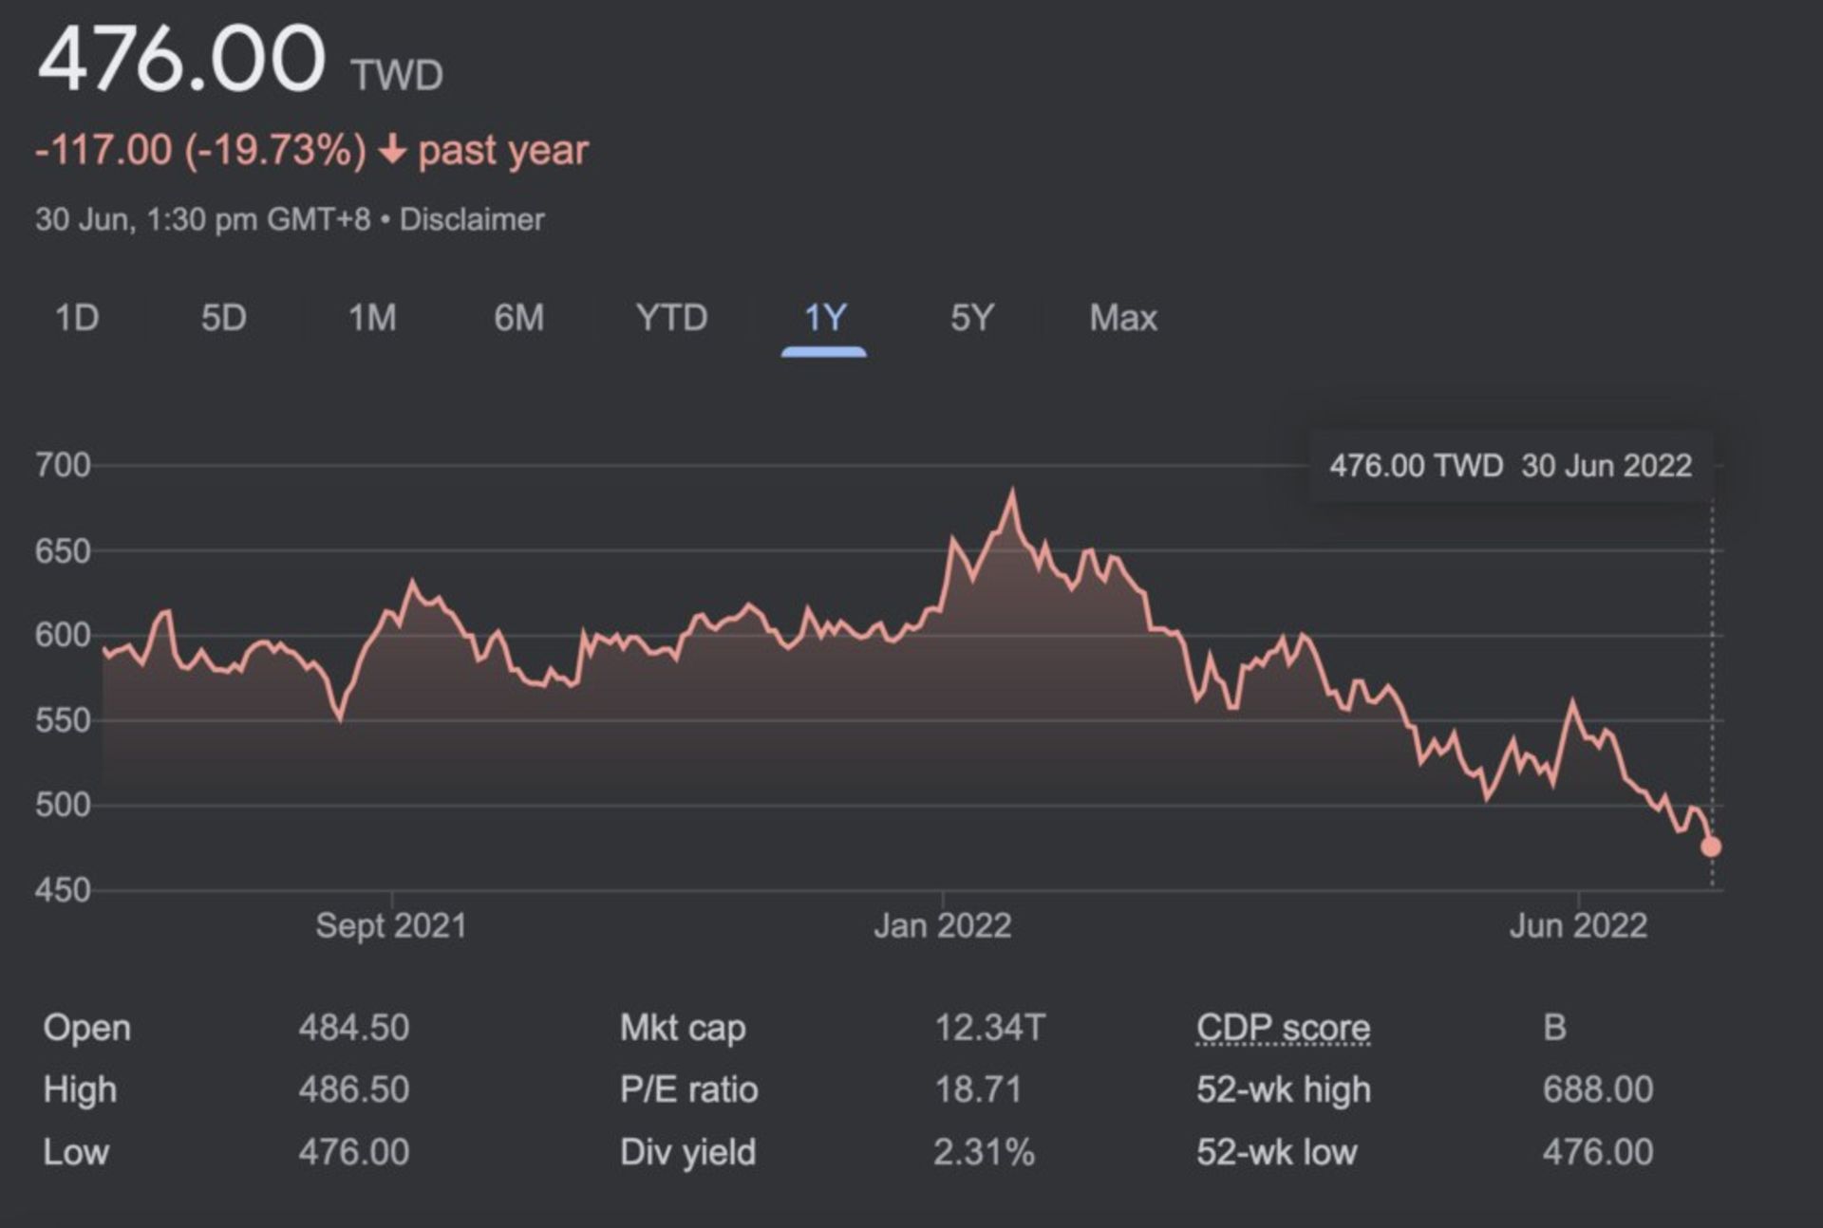Show the 5Y price history

tap(970, 319)
